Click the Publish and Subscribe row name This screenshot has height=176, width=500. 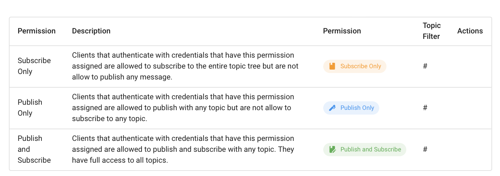(x=34, y=149)
